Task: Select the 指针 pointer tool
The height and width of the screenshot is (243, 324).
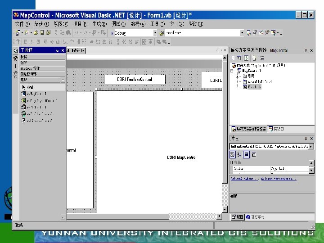Action: [42, 87]
